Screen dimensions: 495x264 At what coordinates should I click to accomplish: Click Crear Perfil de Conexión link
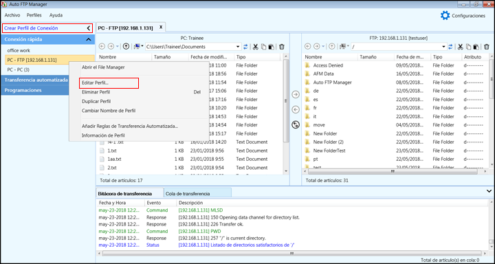click(x=31, y=28)
